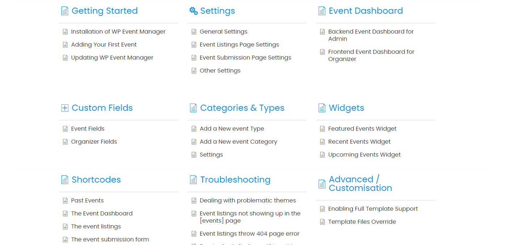Open Add a New event Category

(238, 142)
